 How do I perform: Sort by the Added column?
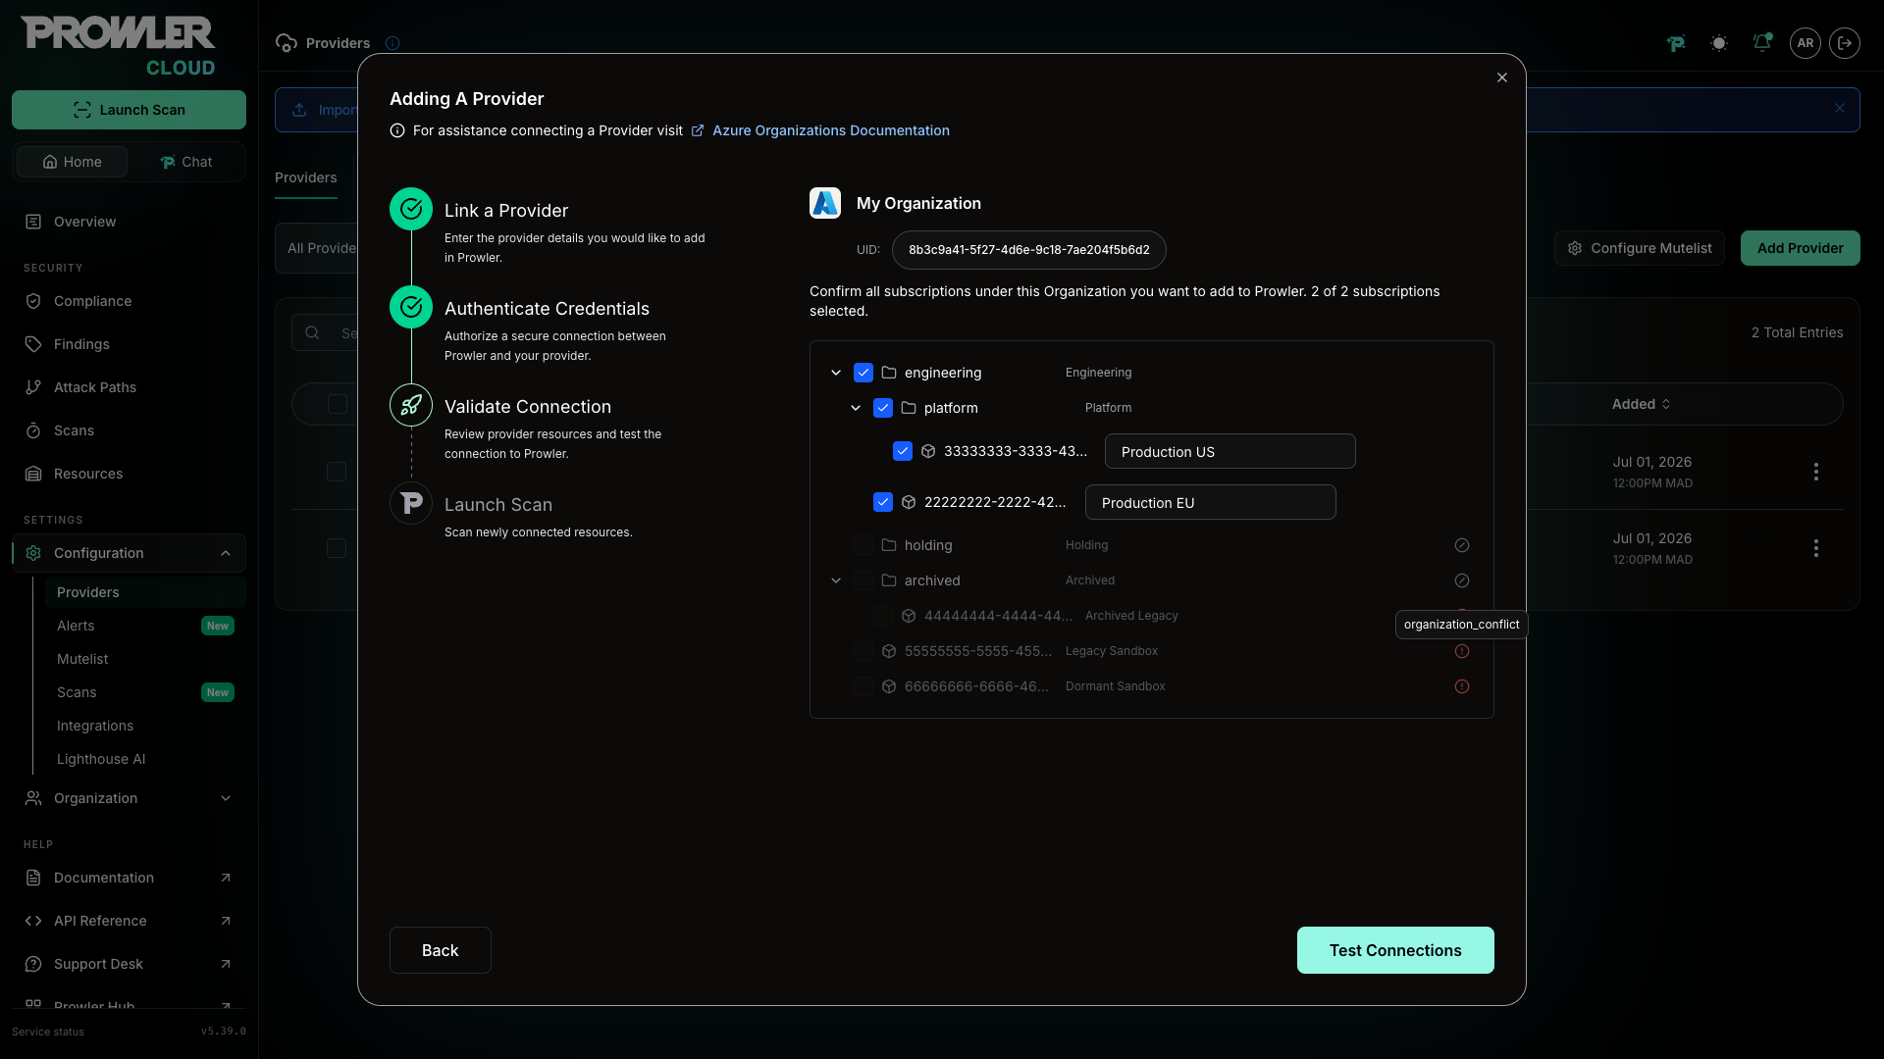pyautogui.click(x=1641, y=404)
